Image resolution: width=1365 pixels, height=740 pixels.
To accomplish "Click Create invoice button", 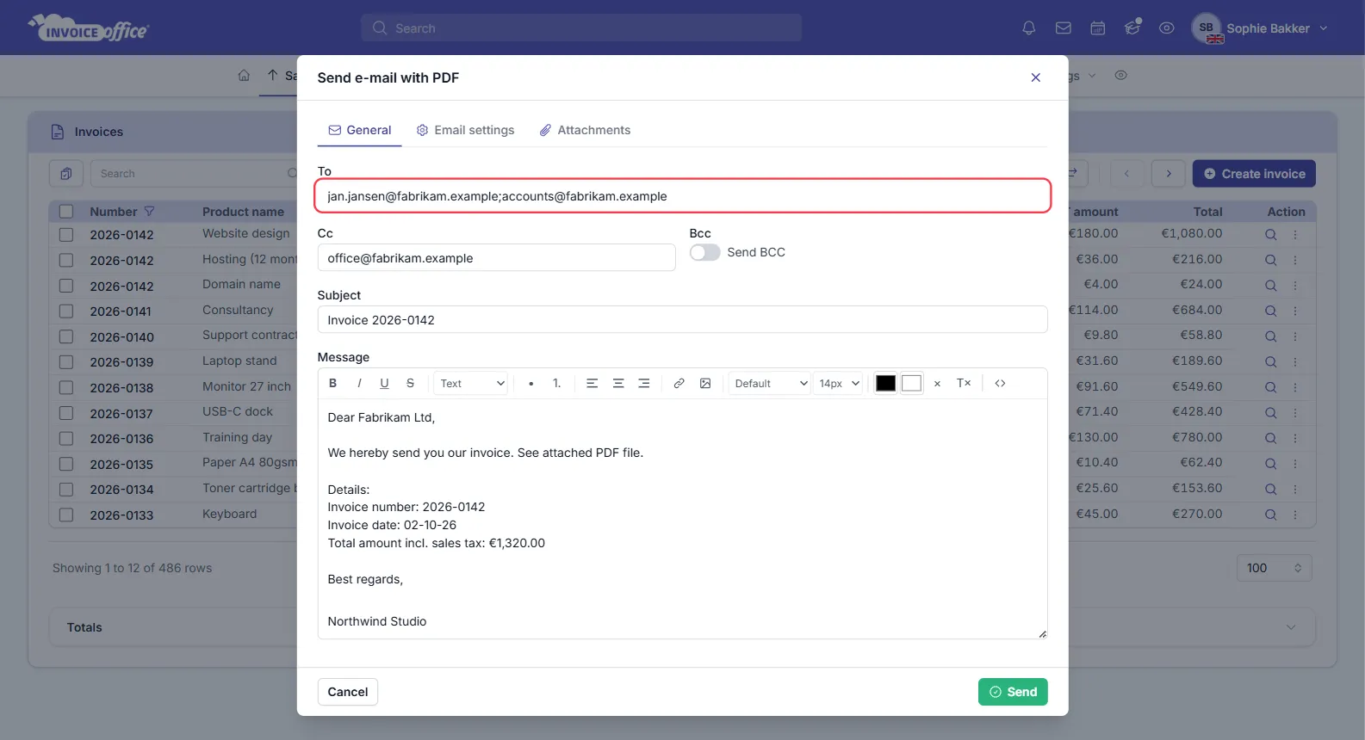I will tap(1254, 174).
